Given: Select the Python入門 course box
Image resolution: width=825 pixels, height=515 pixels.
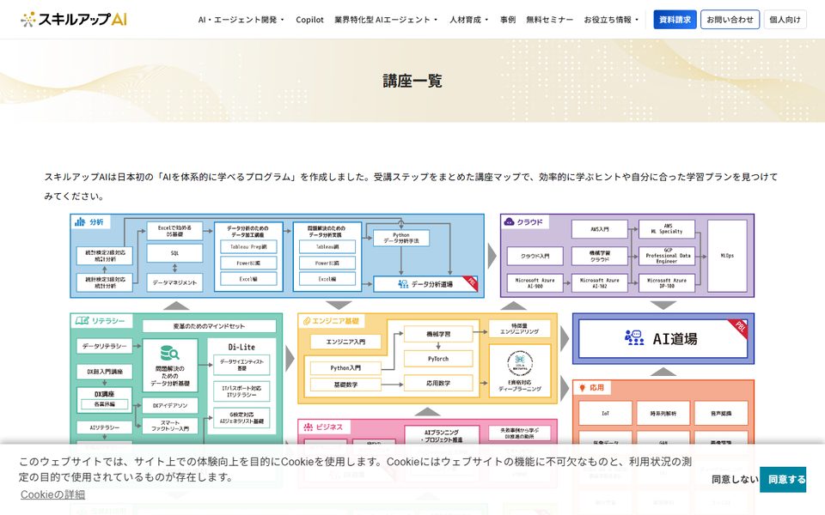Looking at the screenshot, I should [x=345, y=368].
